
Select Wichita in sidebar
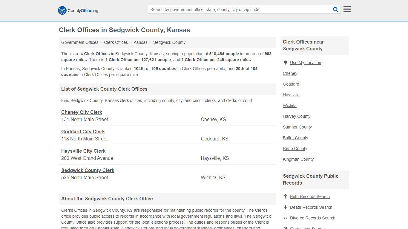(x=290, y=106)
